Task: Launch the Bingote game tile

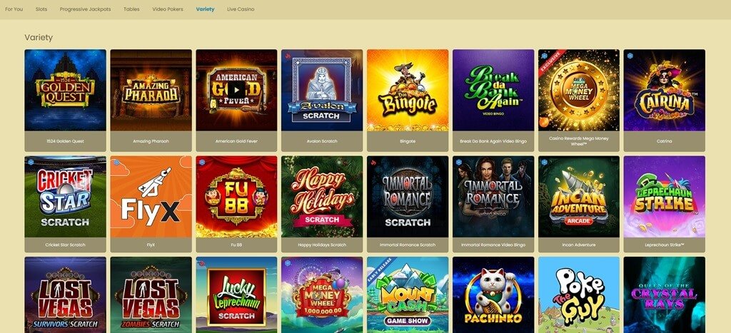Action: click(x=408, y=91)
